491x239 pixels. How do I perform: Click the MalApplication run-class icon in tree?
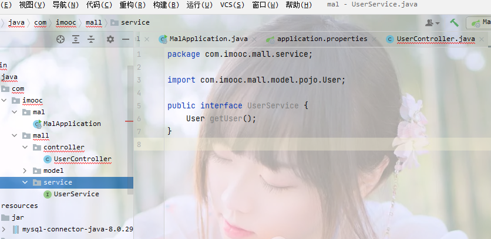[x=37, y=124]
